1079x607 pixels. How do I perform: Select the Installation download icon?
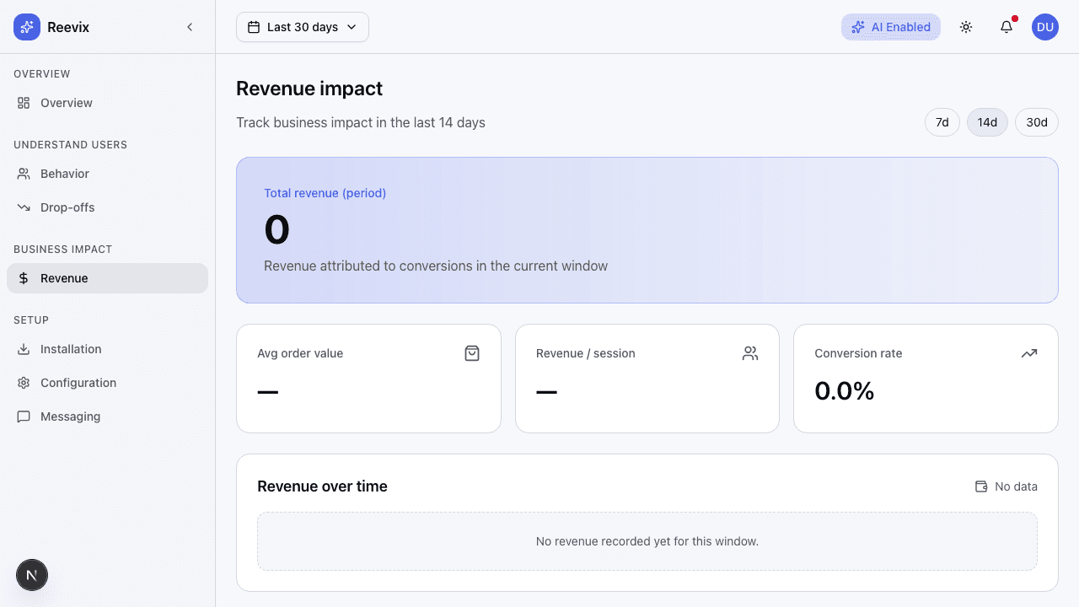click(24, 348)
